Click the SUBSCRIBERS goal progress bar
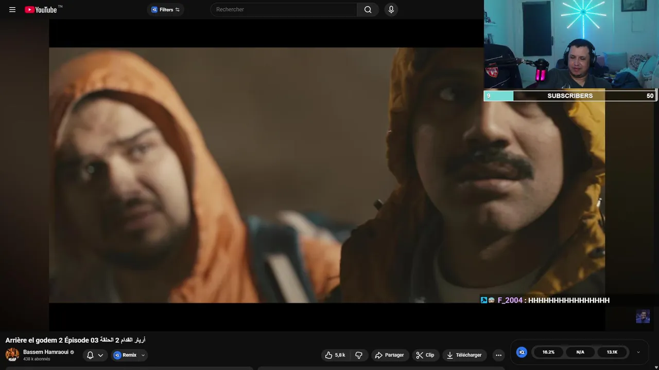This screenshot has width=659, height=370. (x=570, y=96)
